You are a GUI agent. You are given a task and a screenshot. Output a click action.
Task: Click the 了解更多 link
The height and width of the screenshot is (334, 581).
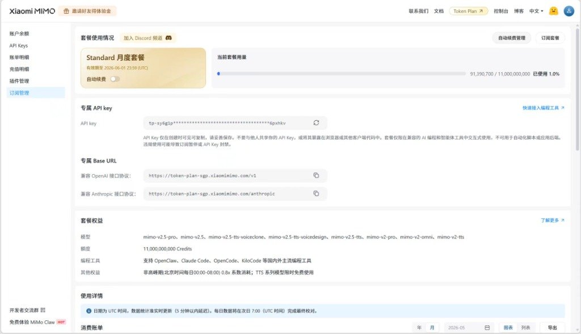tap(552, 220)
